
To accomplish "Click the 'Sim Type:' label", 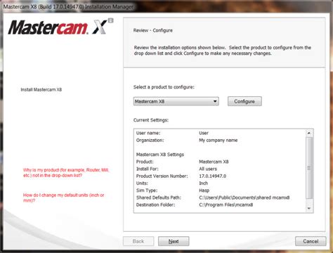I will [x=147, y=190].
